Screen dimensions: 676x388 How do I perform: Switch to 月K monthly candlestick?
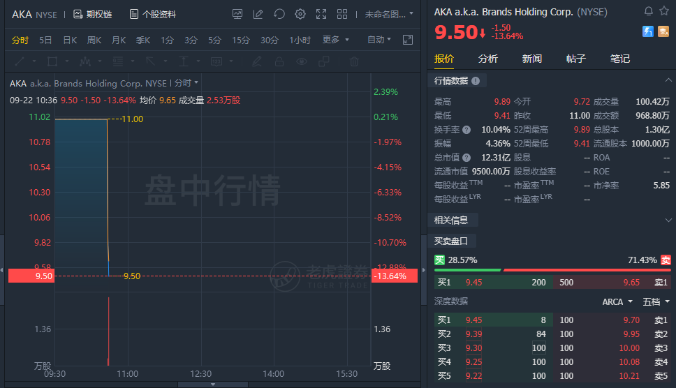(x=119, y=40)
